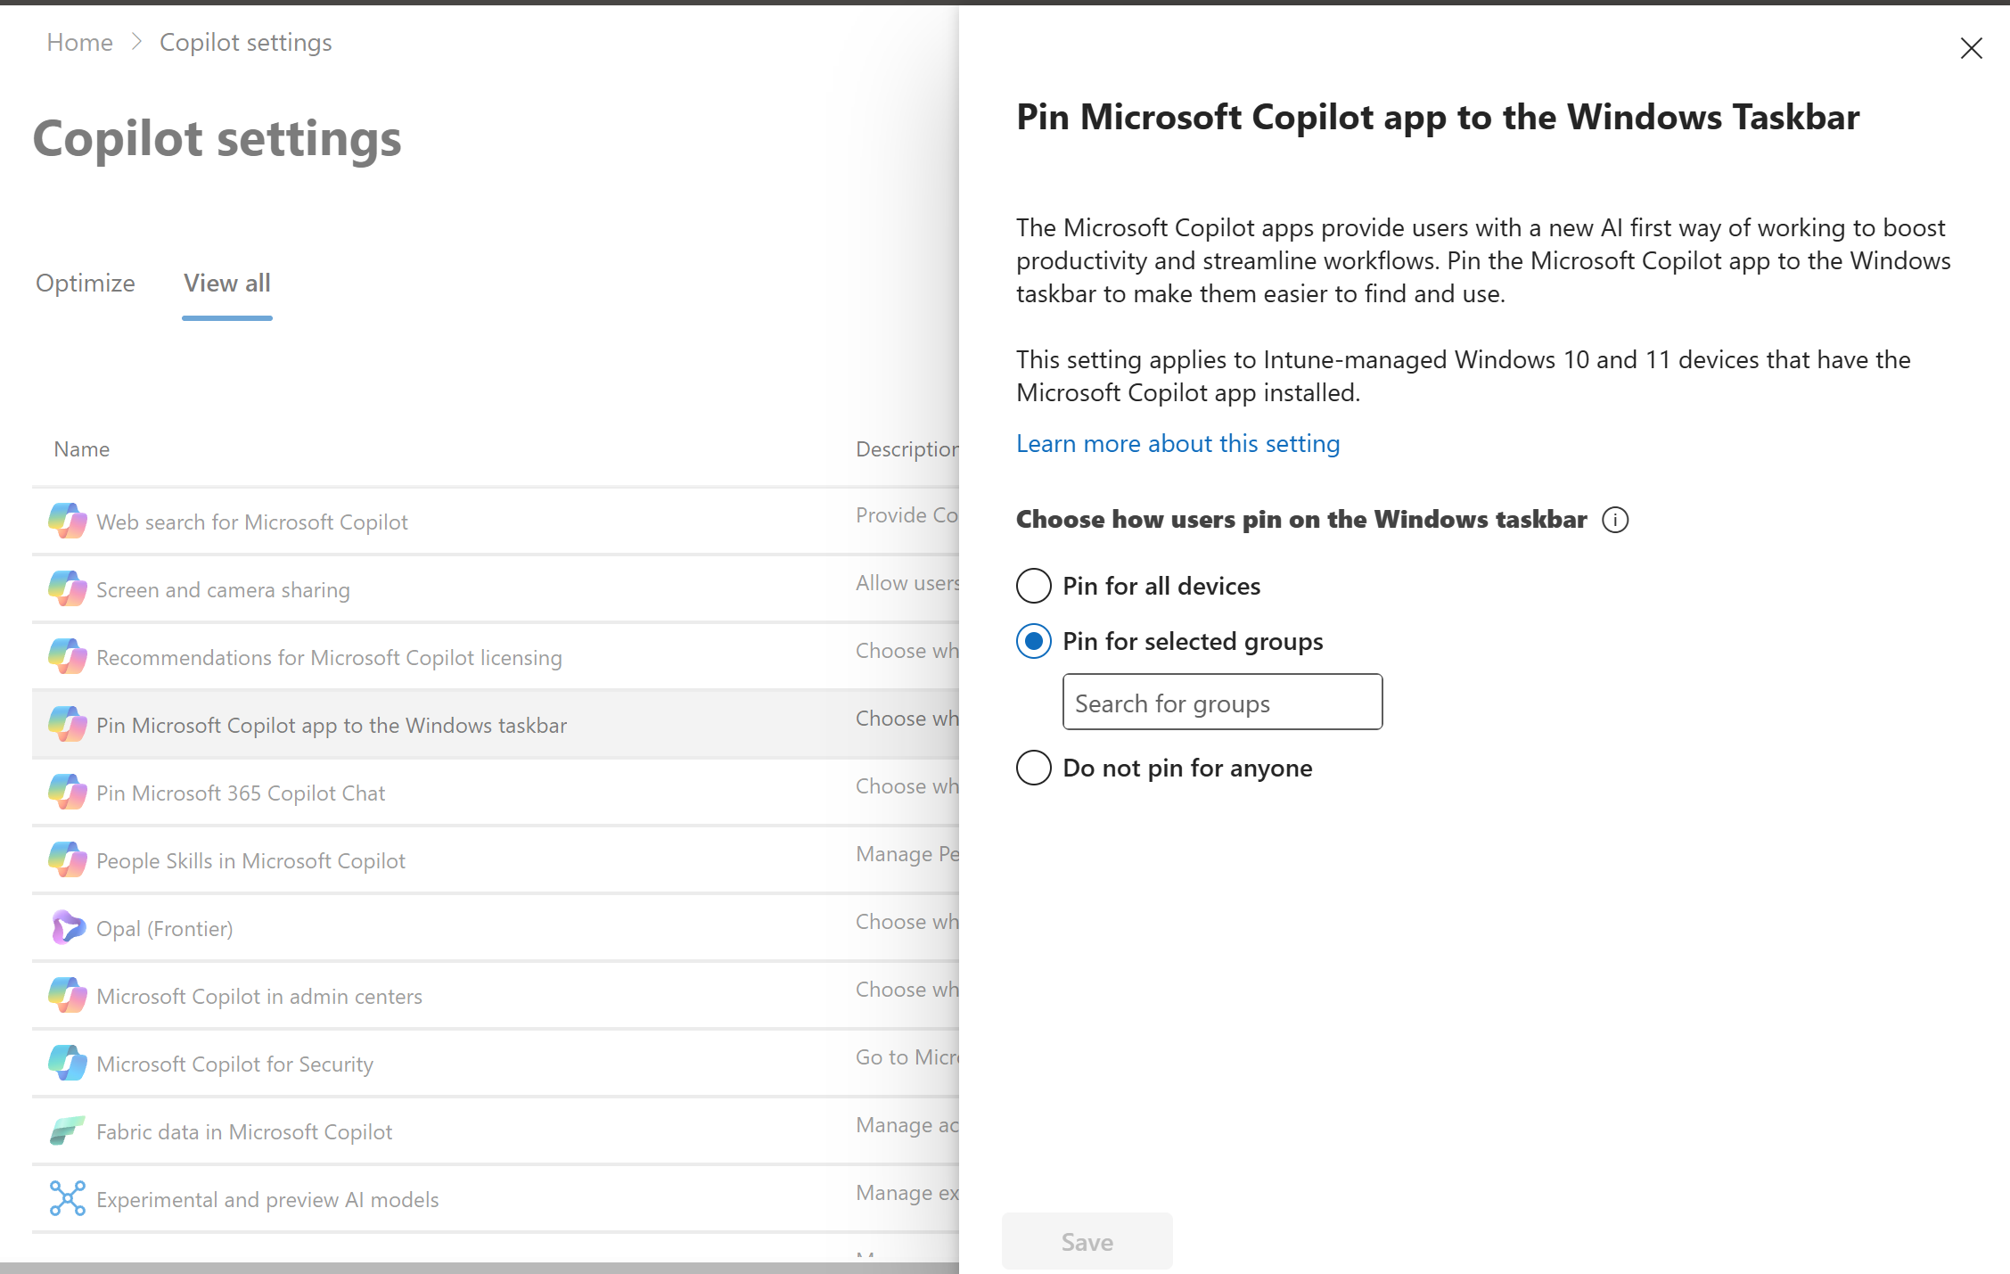This screenshot has height=1274, width=2010.
Task: Click the Experimental and preview AI models icon
Action: (x=68, y=1199)
